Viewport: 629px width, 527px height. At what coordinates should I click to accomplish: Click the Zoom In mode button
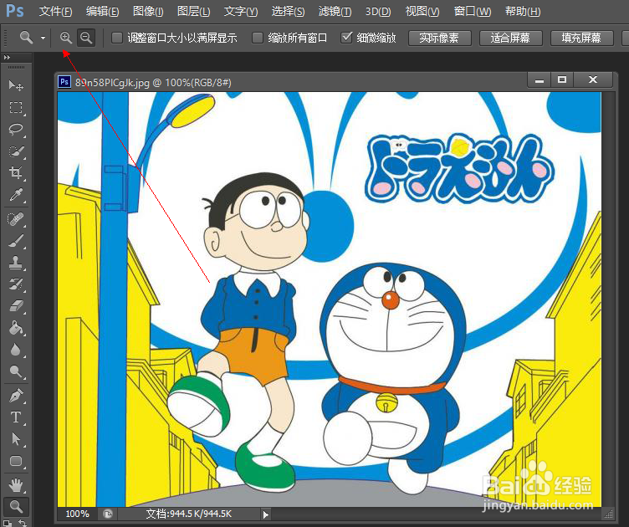click(66, 38)
